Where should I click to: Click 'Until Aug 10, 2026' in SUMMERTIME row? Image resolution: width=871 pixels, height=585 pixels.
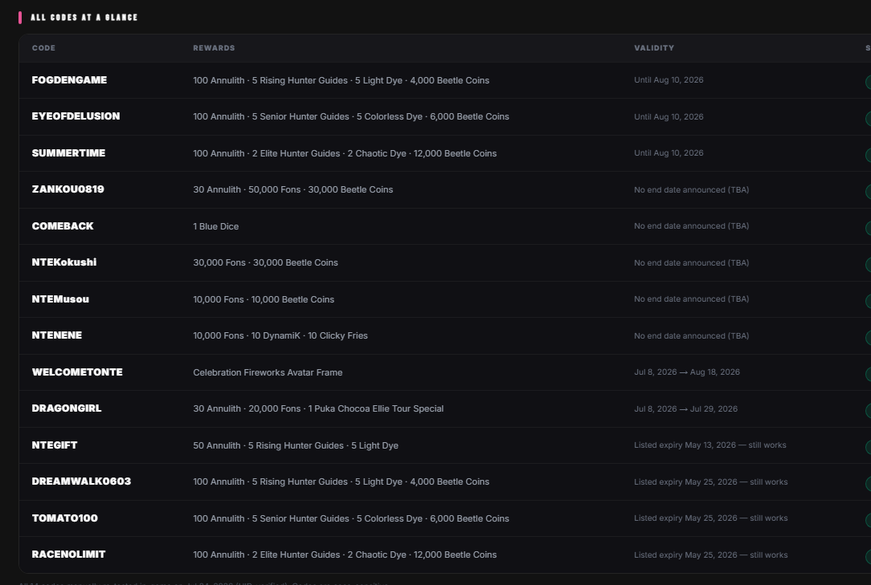click(669, 152)
